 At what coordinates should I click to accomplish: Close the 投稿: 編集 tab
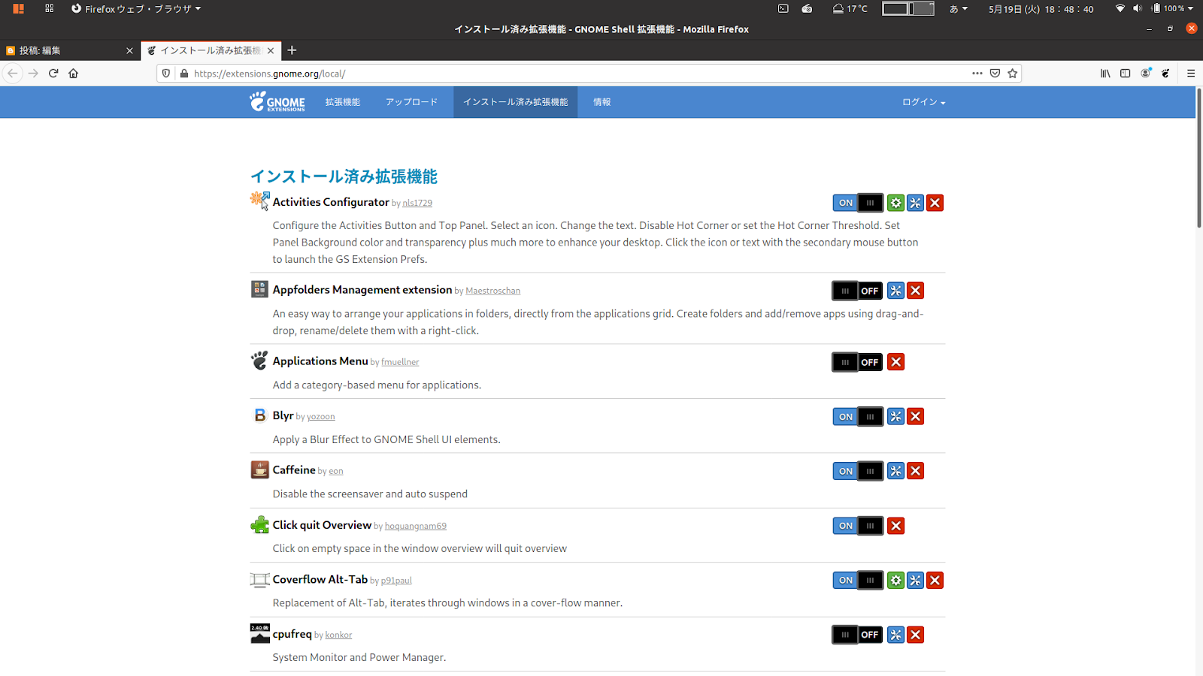(x=129, y=51)
